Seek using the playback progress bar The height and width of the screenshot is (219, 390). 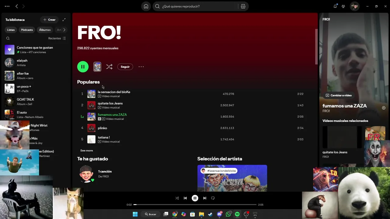click(195, 205)
